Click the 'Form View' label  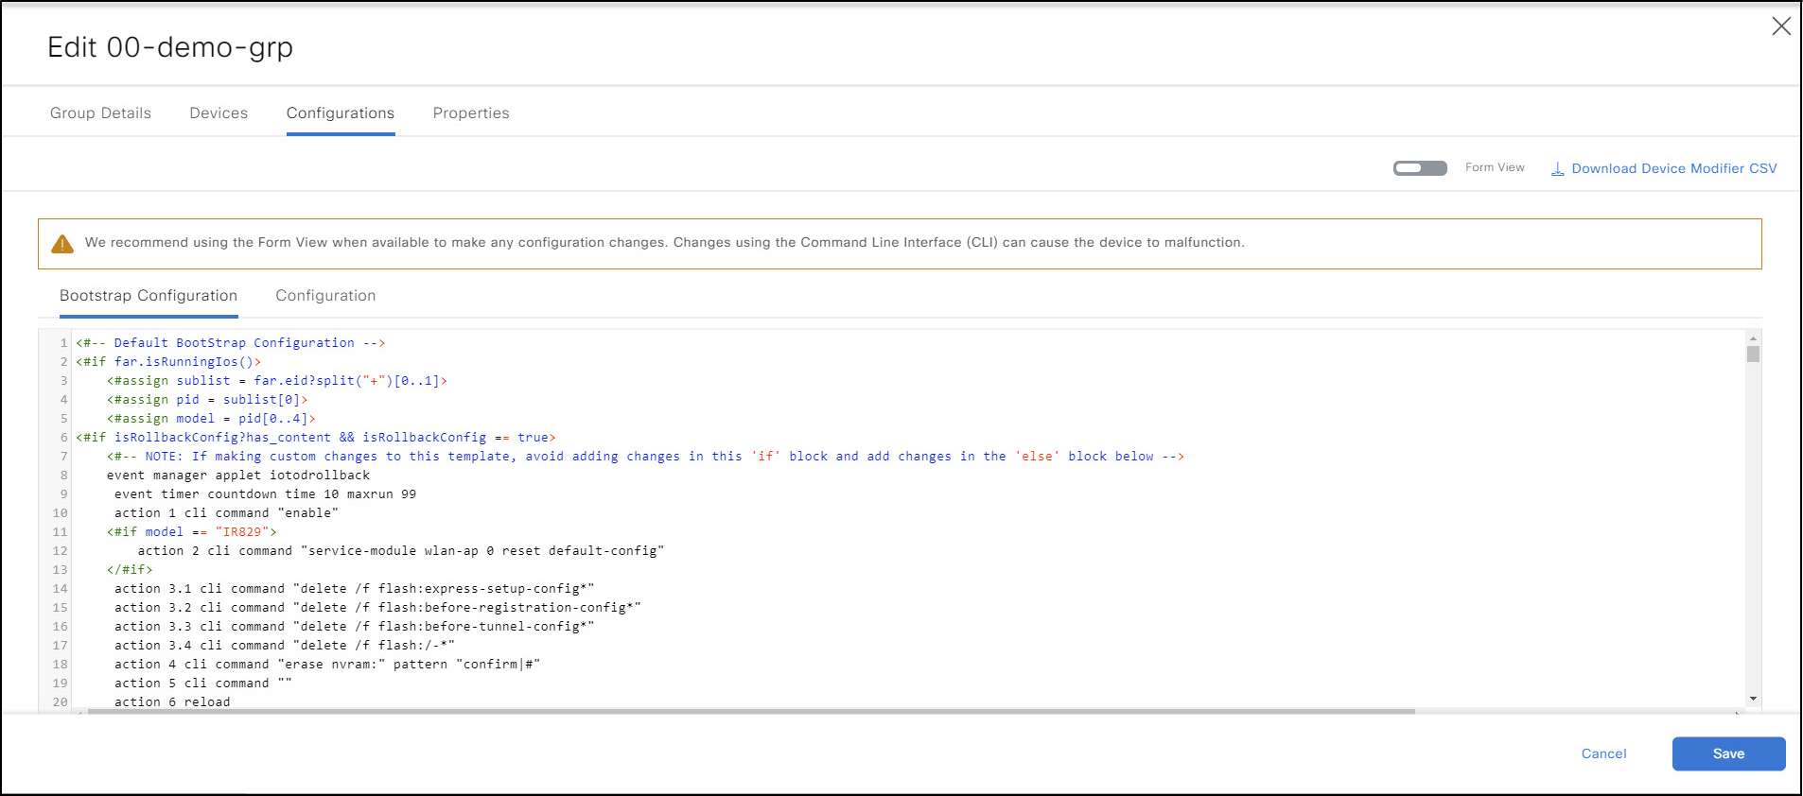pos(1495,167)
